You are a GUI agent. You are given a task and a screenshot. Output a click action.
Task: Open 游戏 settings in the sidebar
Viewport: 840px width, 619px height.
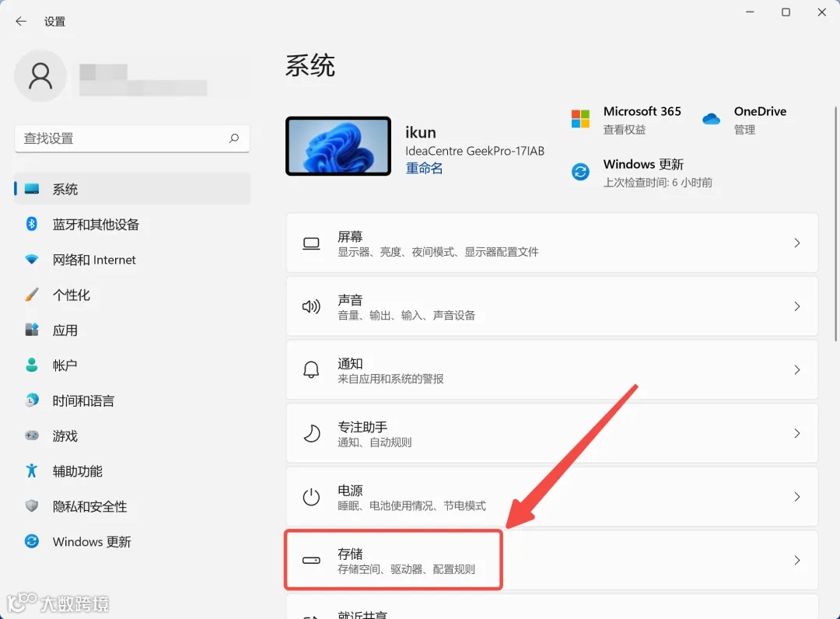[x=132, y=435]
